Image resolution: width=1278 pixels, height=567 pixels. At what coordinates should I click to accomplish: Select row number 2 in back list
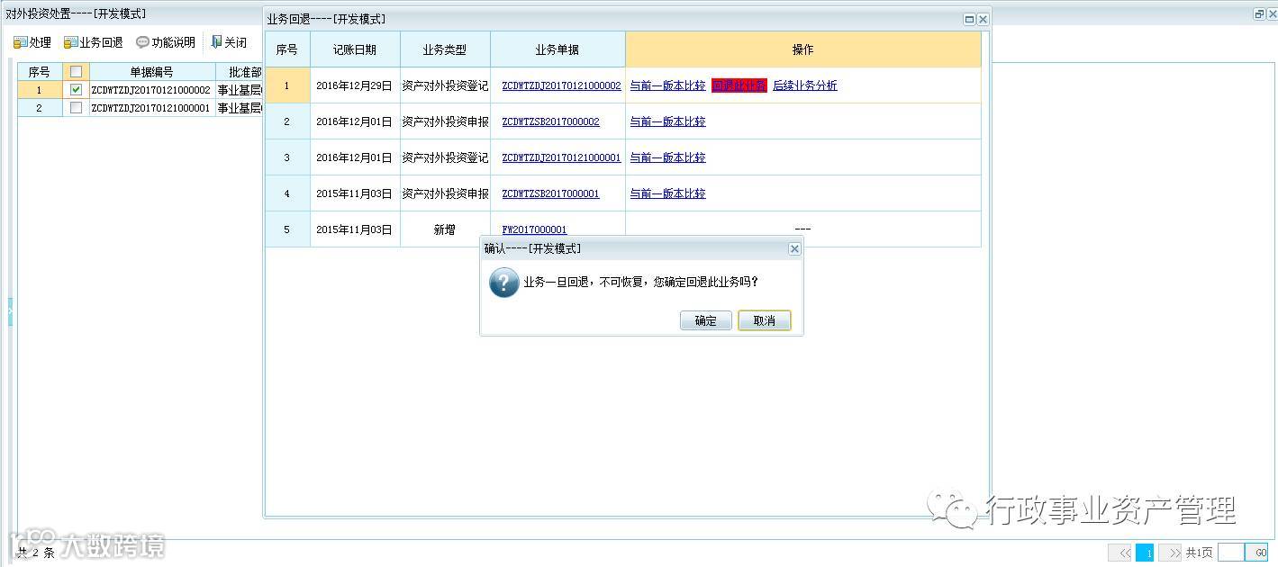40,108
